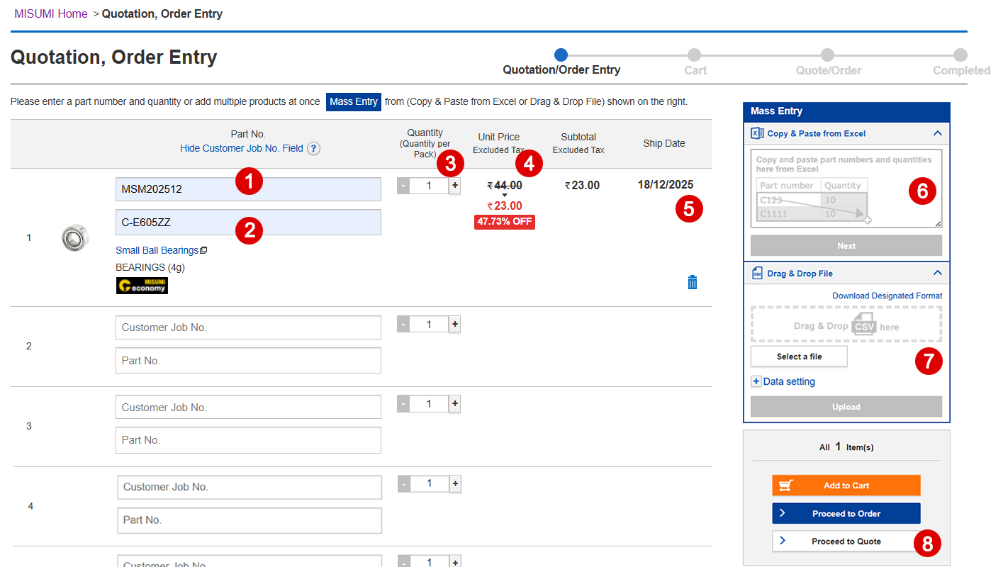The height and width of the screenshot is (567, 1003).
Task: Click the trash icon to delete row 1
Action: pyautogui.click(x=693, y=282)
